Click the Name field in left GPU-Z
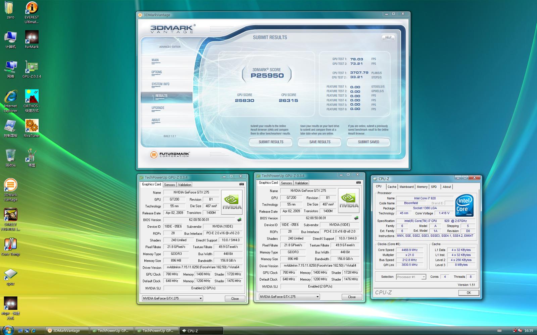The height and width of the screenshot is (335, 537). [191, 192]
